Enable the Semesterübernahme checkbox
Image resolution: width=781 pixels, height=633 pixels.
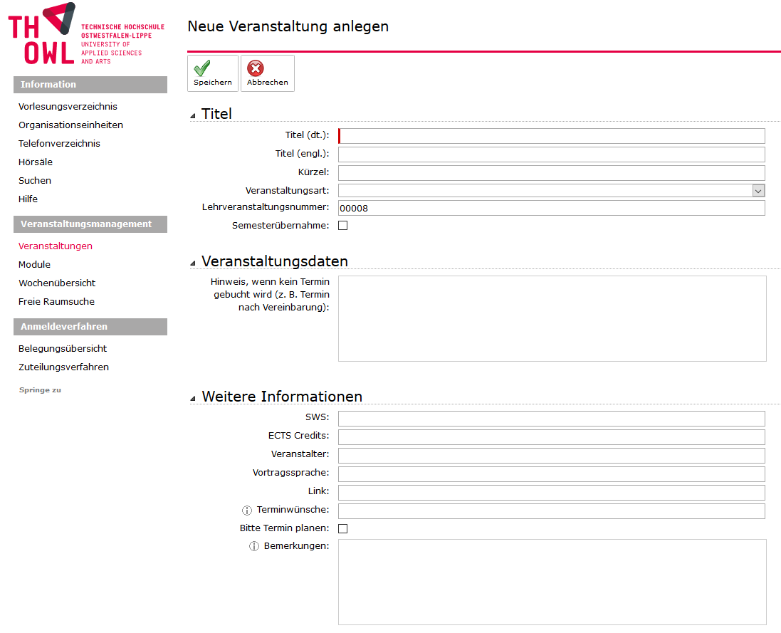(x=342, y=226)
